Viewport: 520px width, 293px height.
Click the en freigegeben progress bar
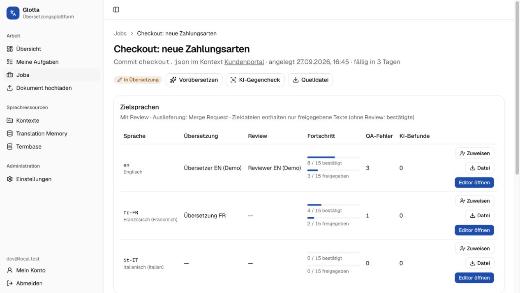coord(333,170)
